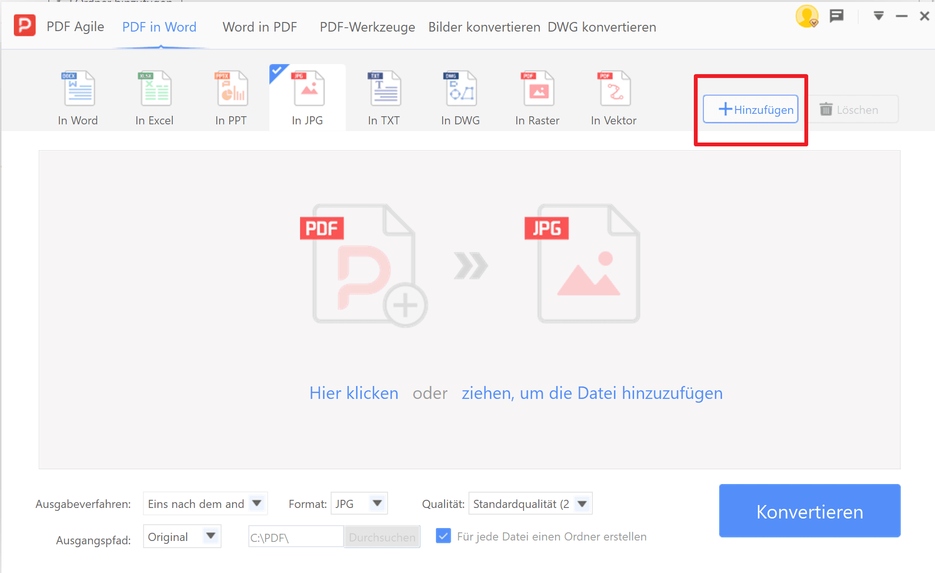This screenshot has width=935, height=573.
Task: Open the Bilder konvertieren tab
Action: pyautogui.click(x=484, y=27)
